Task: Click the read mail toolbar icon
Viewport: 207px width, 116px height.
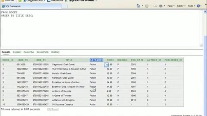Action: [x=155, y=6]
